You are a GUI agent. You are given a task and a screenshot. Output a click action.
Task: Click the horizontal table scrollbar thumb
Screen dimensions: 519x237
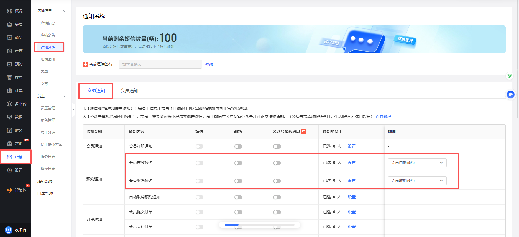pyautogui.click(x=232, y=225)
